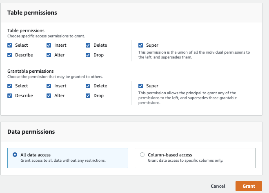Uncheck Drop under Table permissions
This screenshot has width=269, height=193.
tap(88, 55)
